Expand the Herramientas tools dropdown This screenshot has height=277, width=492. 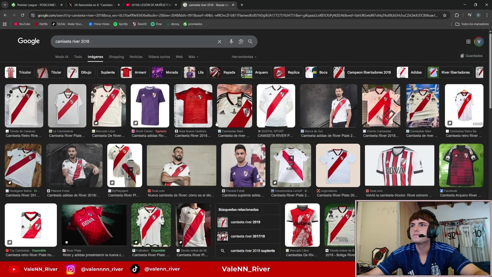pos(244,57)
